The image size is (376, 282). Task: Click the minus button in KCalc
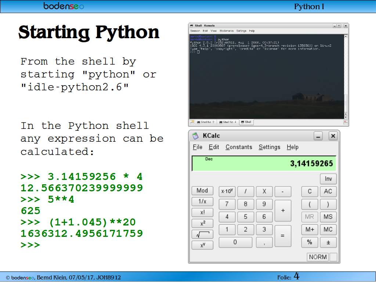point(283,191)
